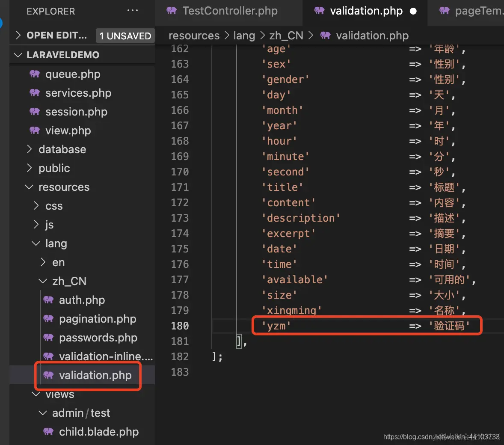Open view.php file
The height and width of the screenshot is (445, 504).
tap(68, 131)
